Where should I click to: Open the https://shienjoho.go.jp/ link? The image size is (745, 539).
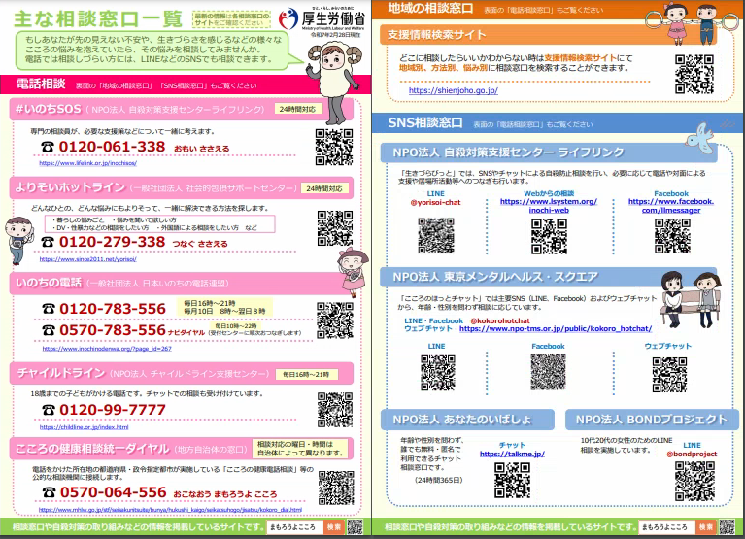[x=454, y=90]
